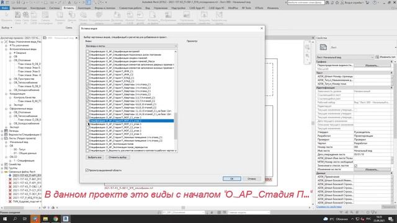The image size is (397, 223).
Task: Toggle 'Просмотр выделенной области' checkbox
Action: pos(87,170)
